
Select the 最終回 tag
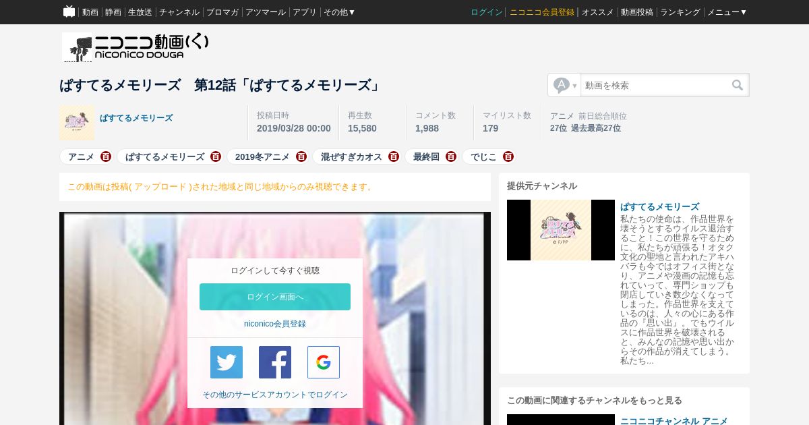[426, 157]
